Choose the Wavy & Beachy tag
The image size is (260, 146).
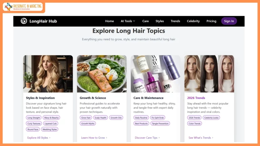click(x=51, y=118)
